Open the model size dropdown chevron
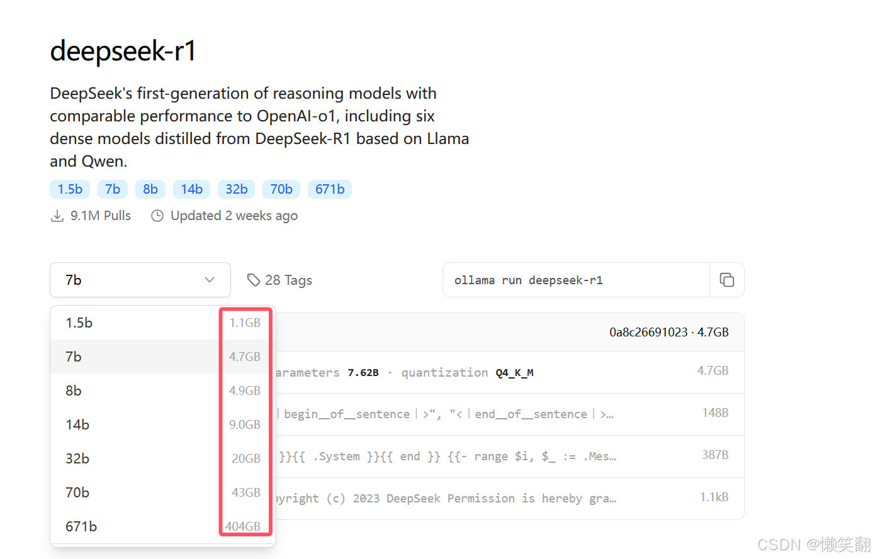This screenshot has height=559, width=873. 210,280
